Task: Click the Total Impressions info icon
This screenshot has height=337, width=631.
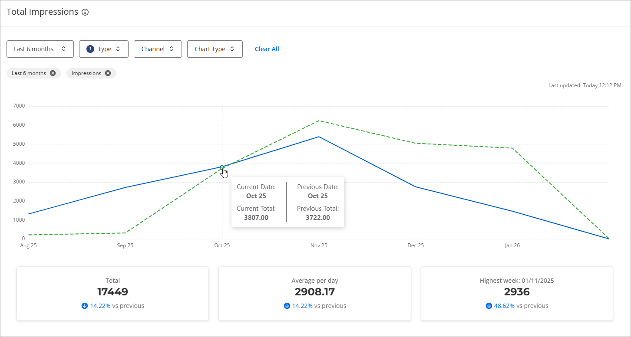Action: tap(85, 12)
